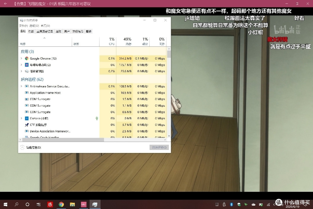Open Task View on taskbar
Image resolution: width=313 pixels, height=209 pixels.
[x=39, y=204]
